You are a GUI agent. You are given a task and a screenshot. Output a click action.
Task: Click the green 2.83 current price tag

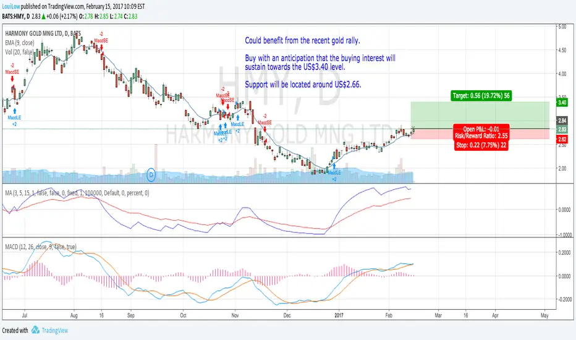(562, 129)
